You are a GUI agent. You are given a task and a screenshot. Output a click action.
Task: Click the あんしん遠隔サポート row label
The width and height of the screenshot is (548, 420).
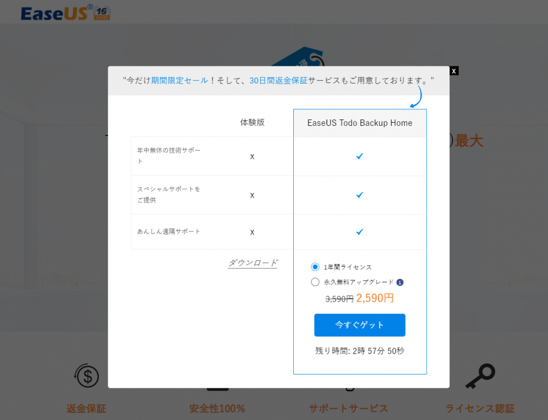click(169, 231)
